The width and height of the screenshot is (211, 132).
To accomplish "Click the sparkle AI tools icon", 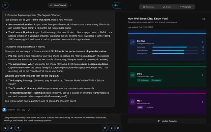I will point(18,128).
